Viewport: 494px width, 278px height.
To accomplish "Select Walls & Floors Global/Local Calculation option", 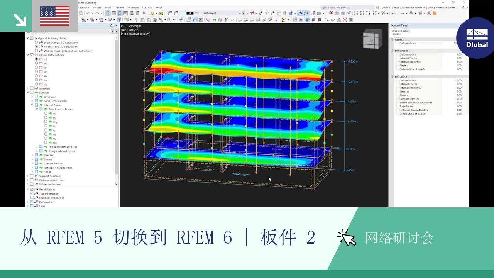I will pos(36,51).
